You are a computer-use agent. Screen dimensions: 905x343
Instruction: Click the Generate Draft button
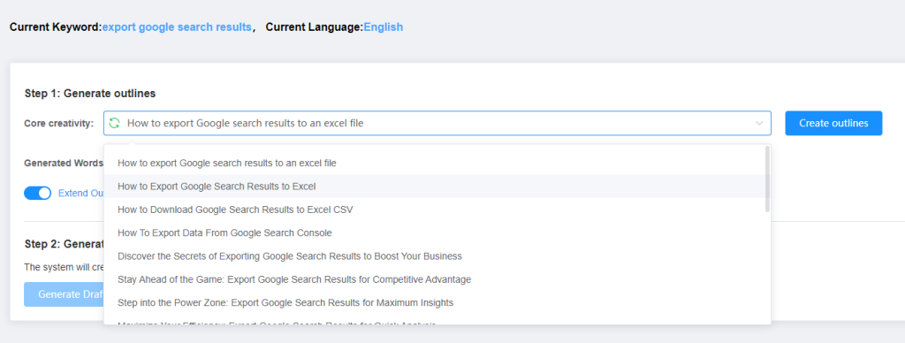(x=64, y=294)
